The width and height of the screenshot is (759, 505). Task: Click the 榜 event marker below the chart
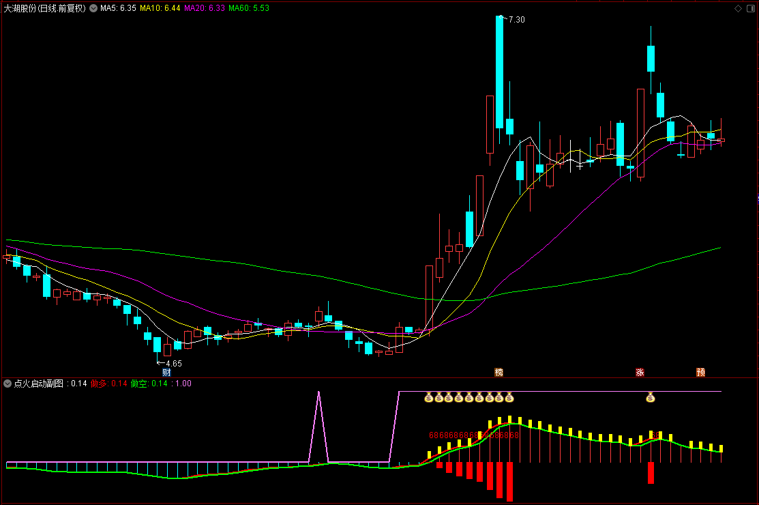pos(499,373)
